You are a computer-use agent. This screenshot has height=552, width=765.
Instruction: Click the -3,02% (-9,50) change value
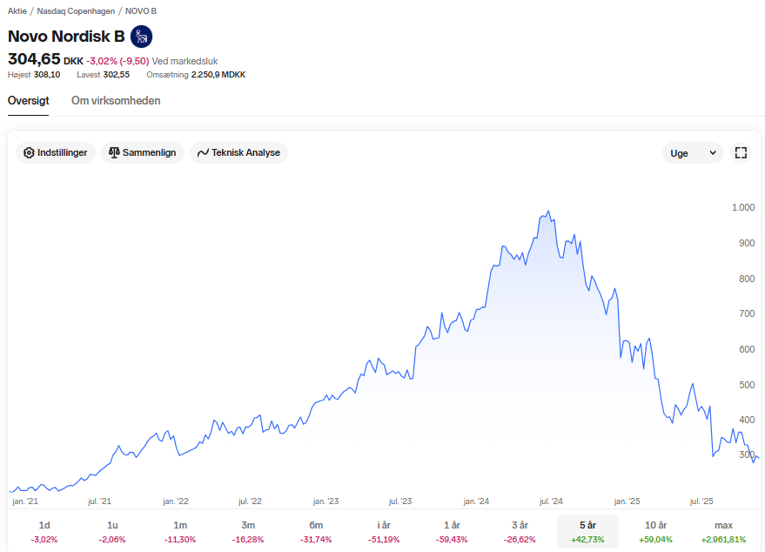tap(117, 61)
